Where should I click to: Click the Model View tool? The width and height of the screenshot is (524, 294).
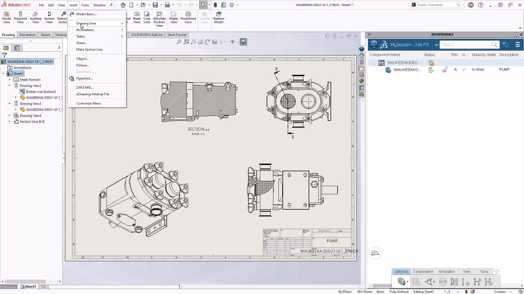tap(7, 17)
